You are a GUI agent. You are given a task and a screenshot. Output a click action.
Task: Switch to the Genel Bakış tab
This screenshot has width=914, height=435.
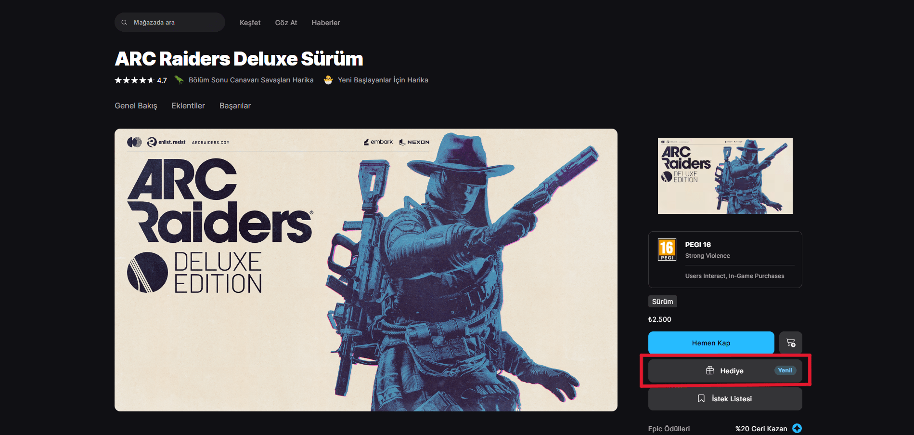(136, 105)
